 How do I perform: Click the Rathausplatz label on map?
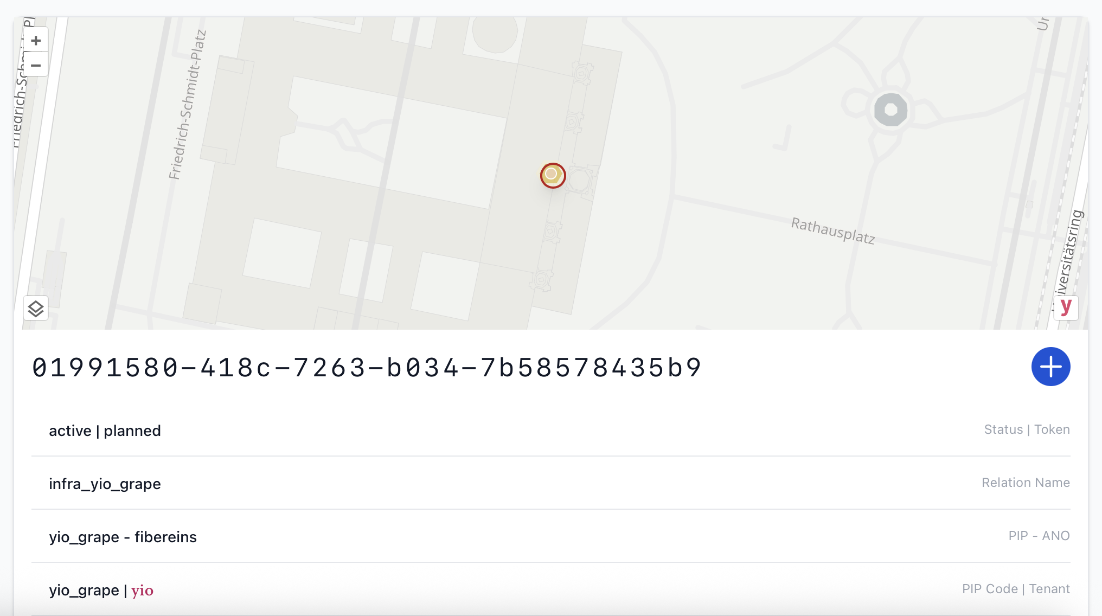point(833,230)
